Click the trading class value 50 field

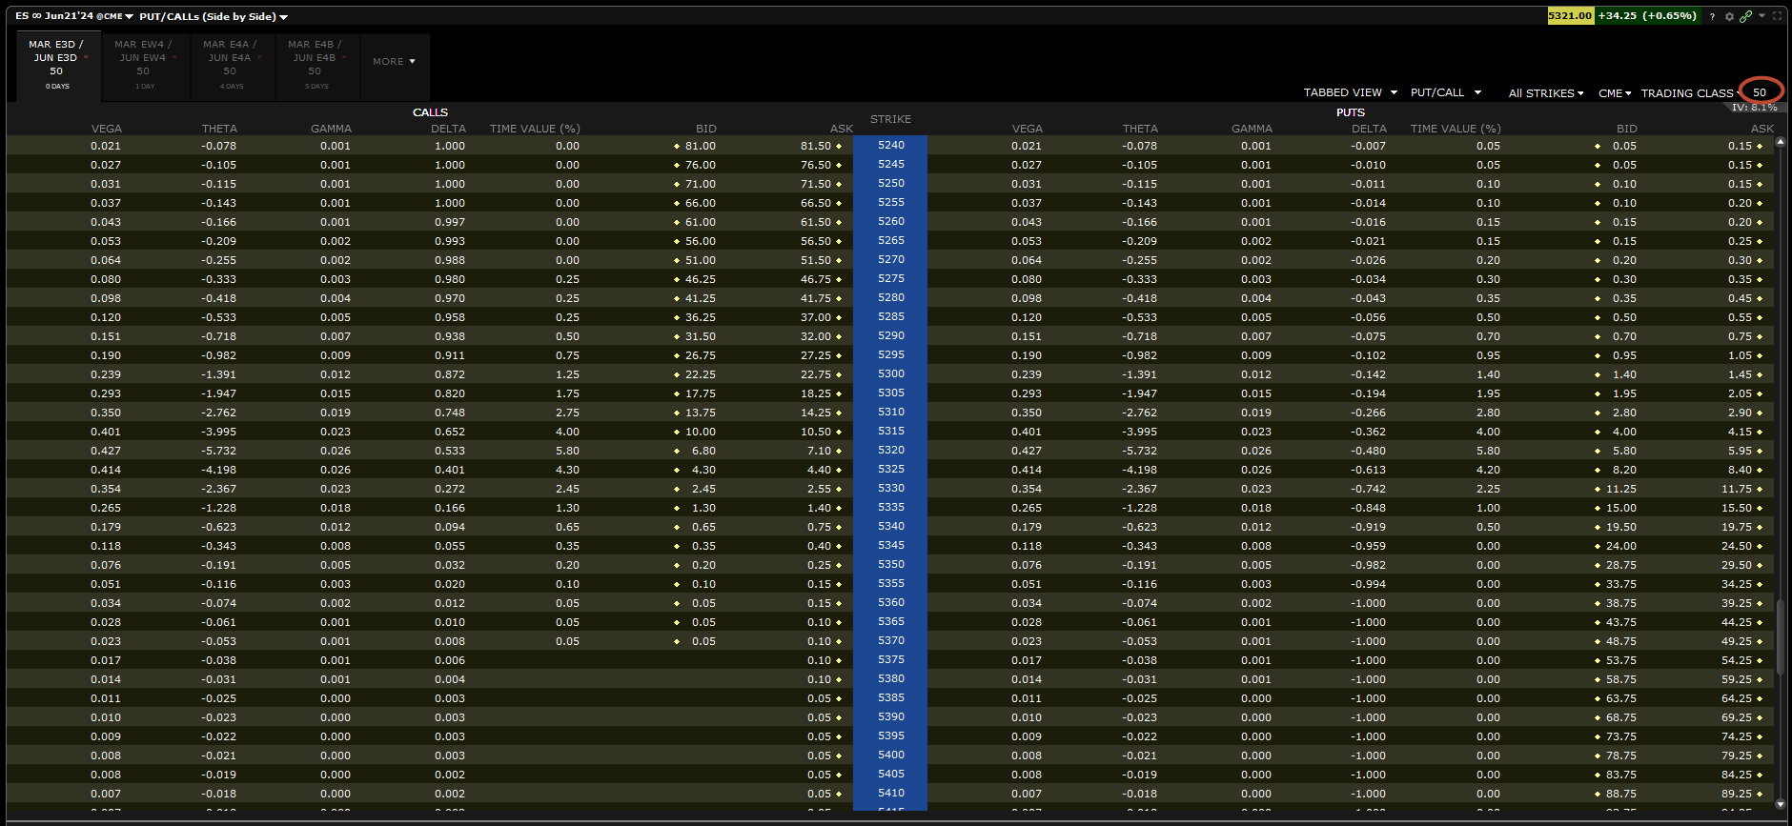point(1760,92)
